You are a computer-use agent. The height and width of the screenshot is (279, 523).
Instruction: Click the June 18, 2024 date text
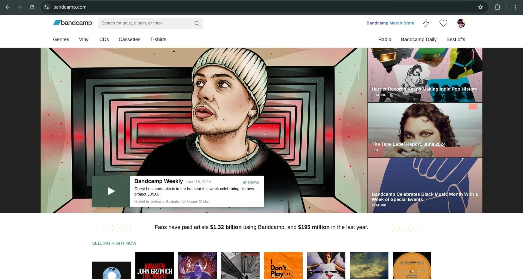tap(198, 182)
